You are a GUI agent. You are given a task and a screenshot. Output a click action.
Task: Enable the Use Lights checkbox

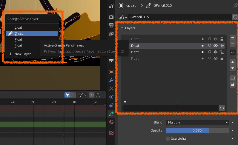[168, 138]
